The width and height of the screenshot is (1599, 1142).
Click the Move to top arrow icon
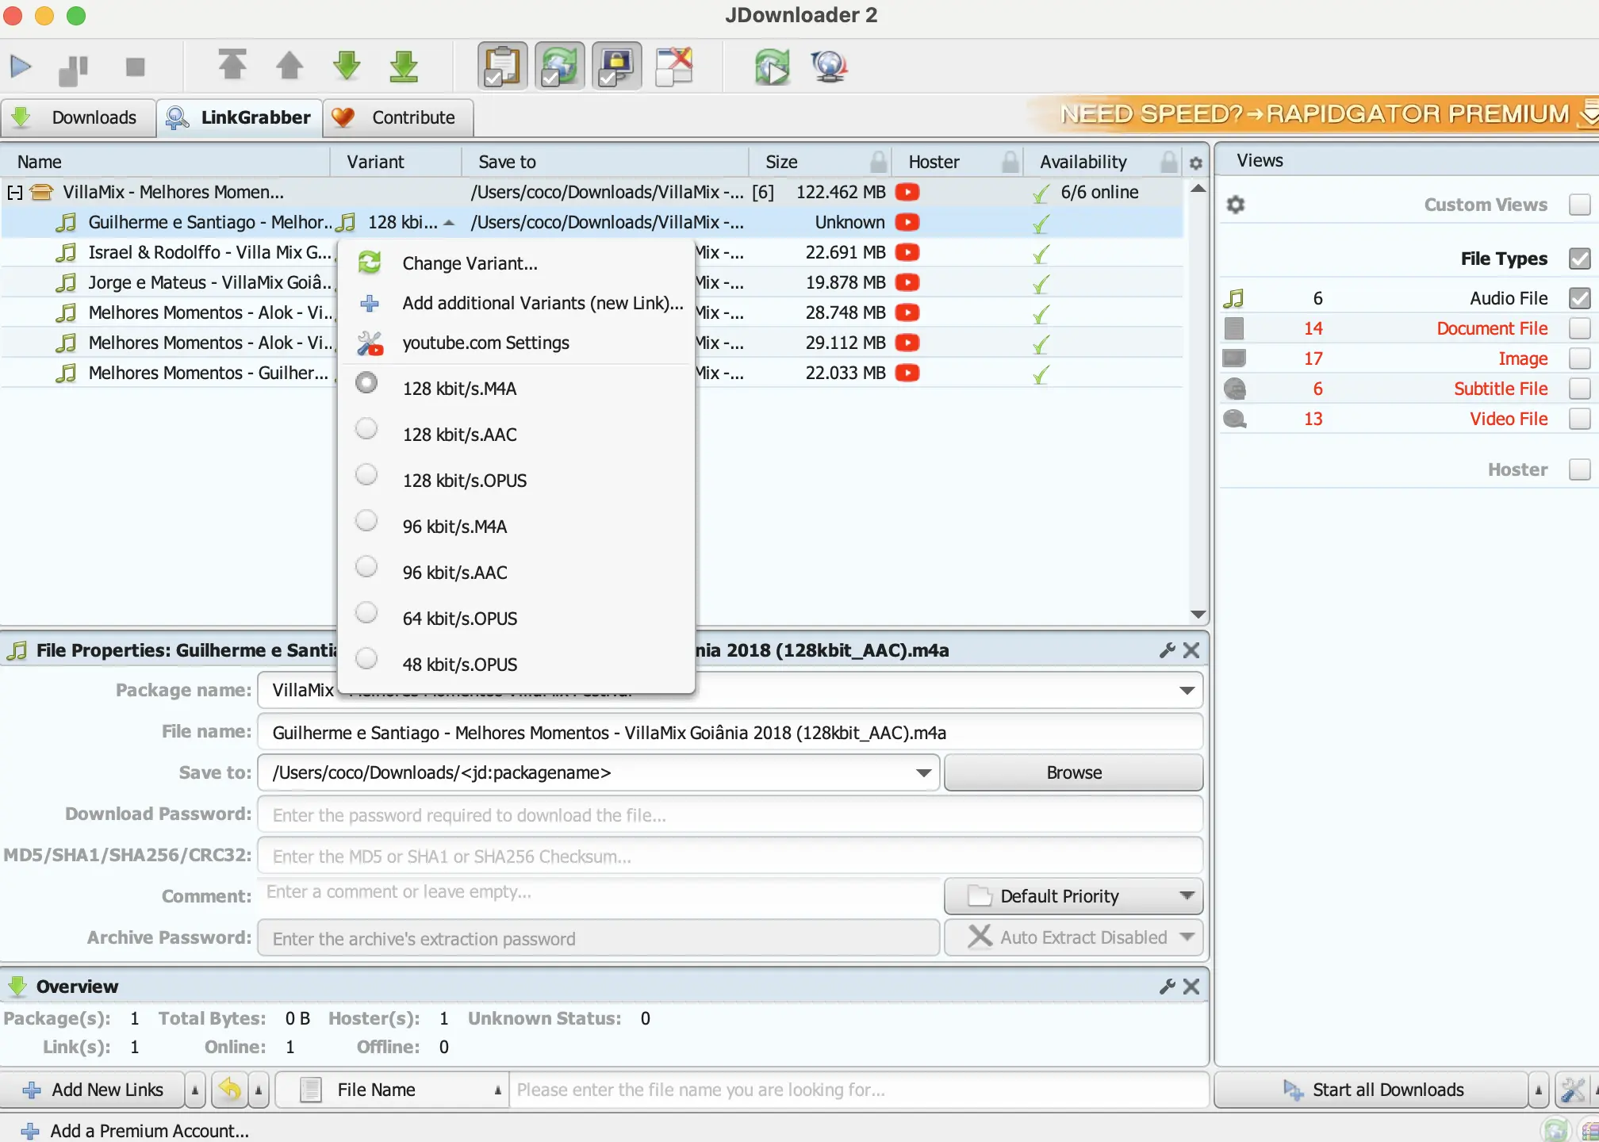tap(232, 65)
